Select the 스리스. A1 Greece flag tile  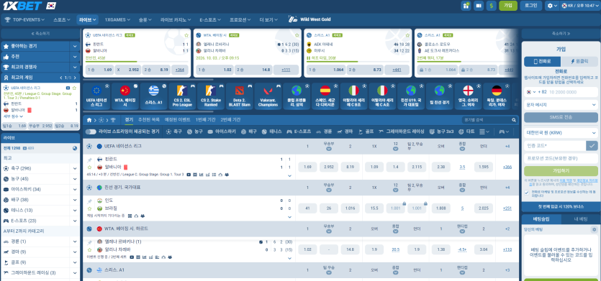pyautogui.click(x=154, y=96)
